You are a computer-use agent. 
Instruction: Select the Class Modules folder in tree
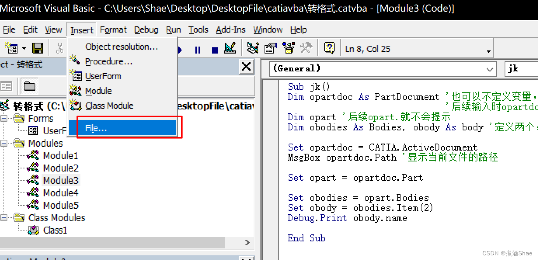(57, 218)
